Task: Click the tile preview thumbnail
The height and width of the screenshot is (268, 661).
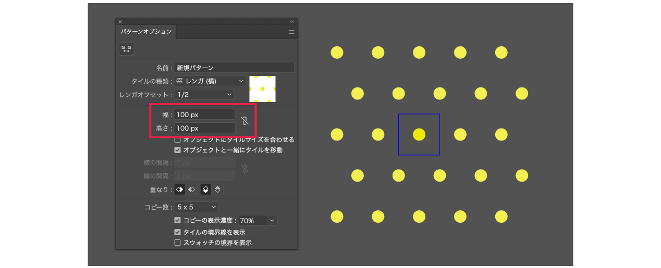Action: [262, 89]
